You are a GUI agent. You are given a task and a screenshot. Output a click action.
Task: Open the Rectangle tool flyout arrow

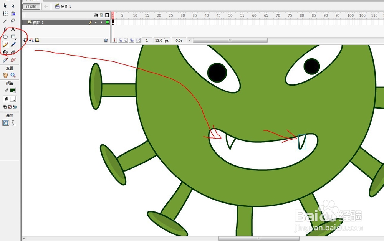click(16, 39)
